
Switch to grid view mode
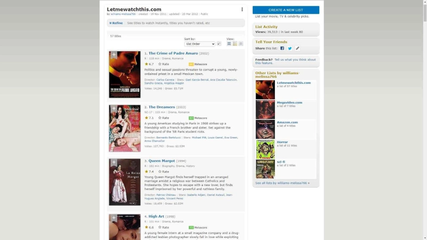229,44
